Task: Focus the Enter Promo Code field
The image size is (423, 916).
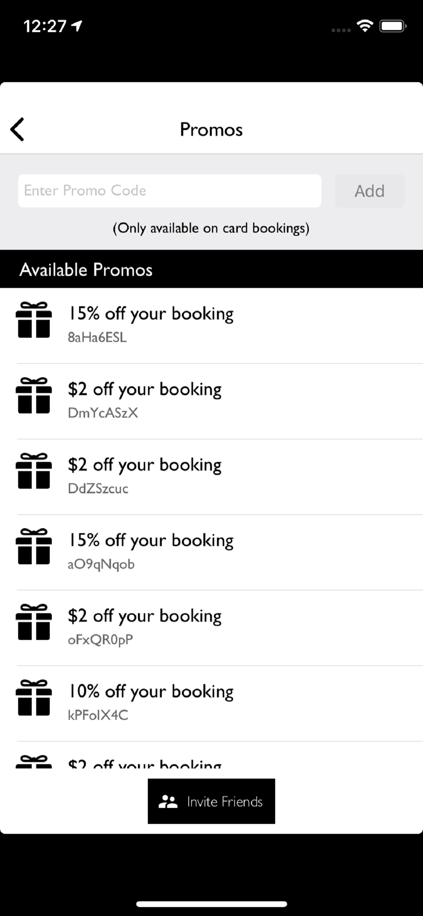Action: [x=169, y=191]
